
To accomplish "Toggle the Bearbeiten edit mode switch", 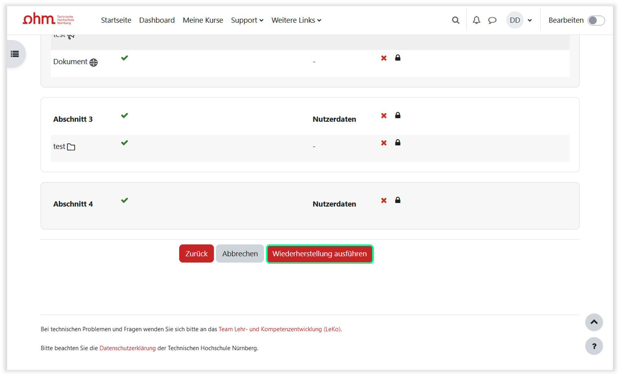I will click(x=596, y=20).
